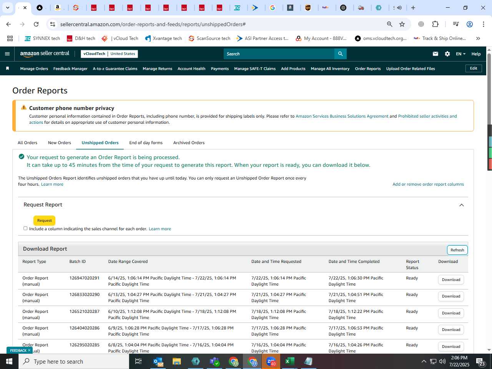492x369 pixels.
Task: Click the browser back arrow
Action: click(x=8, y=24)
